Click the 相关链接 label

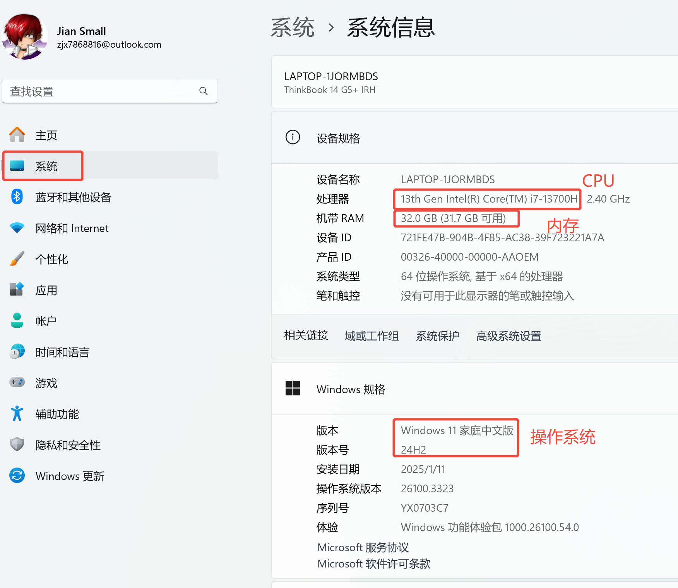(306, 335)
